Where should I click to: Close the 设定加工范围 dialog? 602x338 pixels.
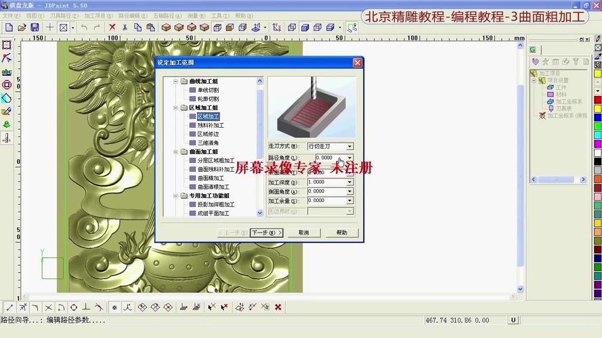click(x=358, y=62)
